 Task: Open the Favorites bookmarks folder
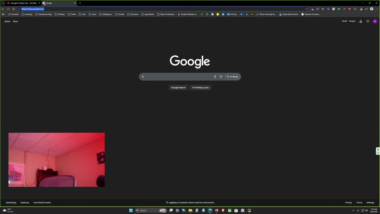[x=13, y=14]
